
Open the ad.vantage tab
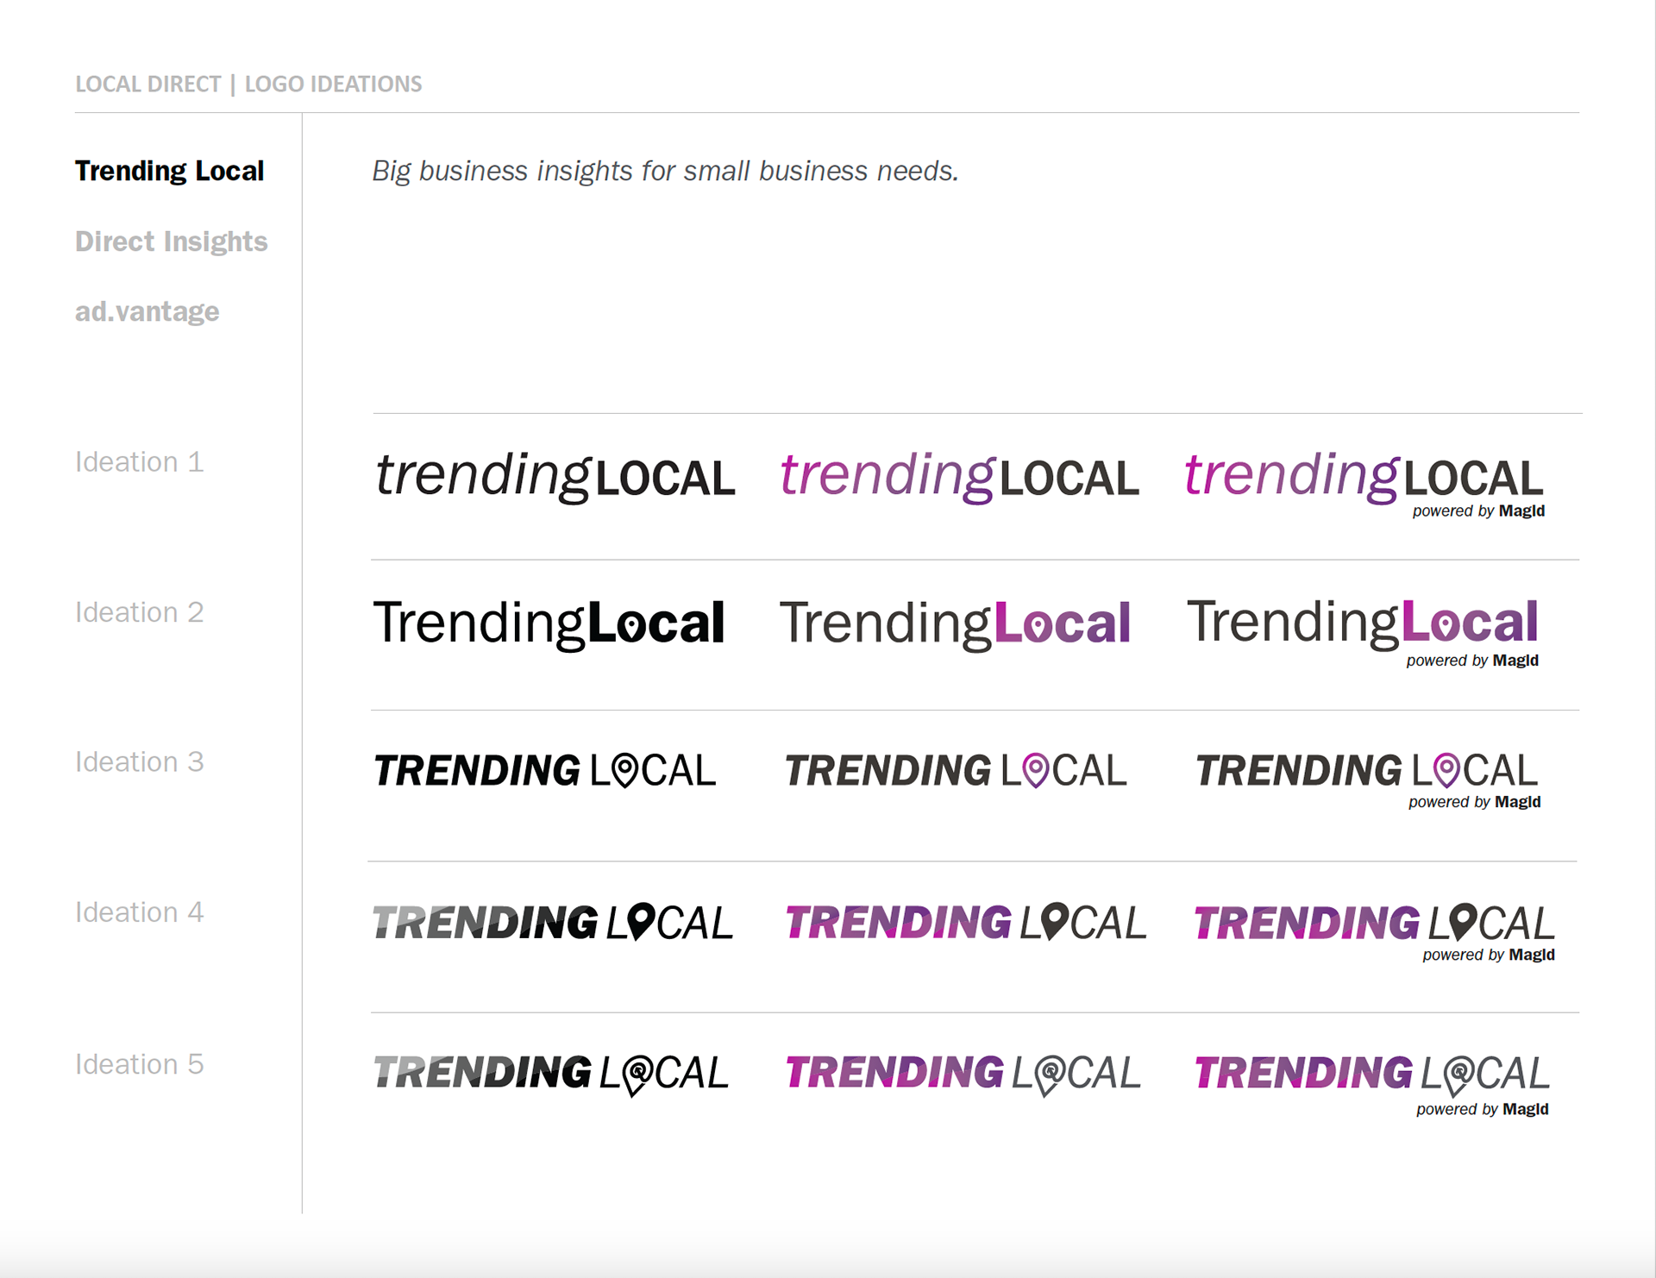(x=147, y=311)
